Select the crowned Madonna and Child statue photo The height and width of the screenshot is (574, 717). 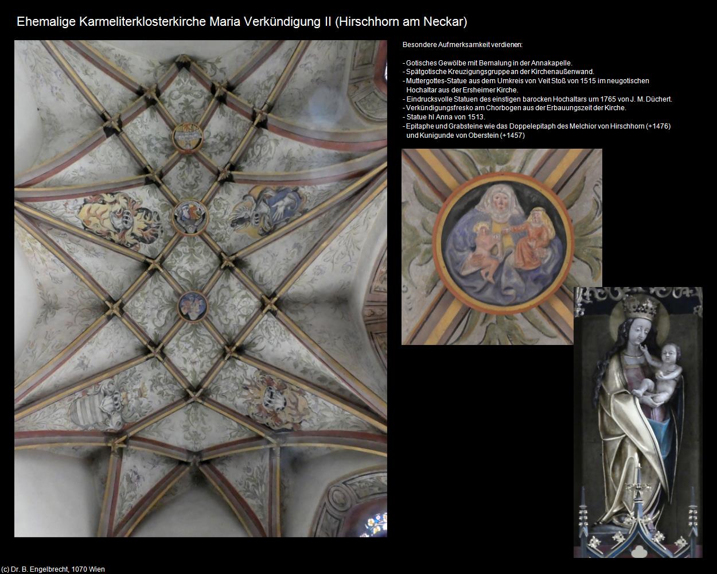pos(638,422)
